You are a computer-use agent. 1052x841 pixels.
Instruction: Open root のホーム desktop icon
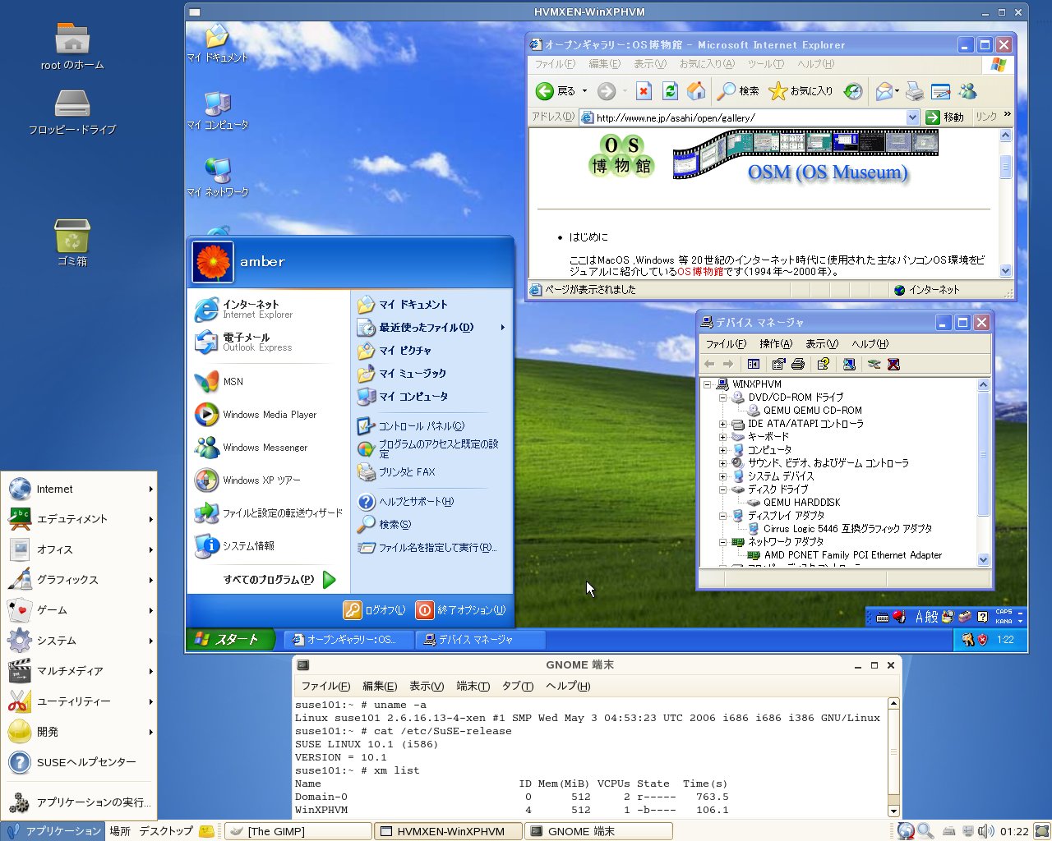pos(72,46)
